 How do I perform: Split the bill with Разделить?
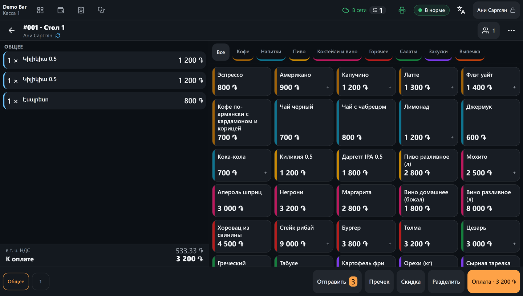click(446, 282)
